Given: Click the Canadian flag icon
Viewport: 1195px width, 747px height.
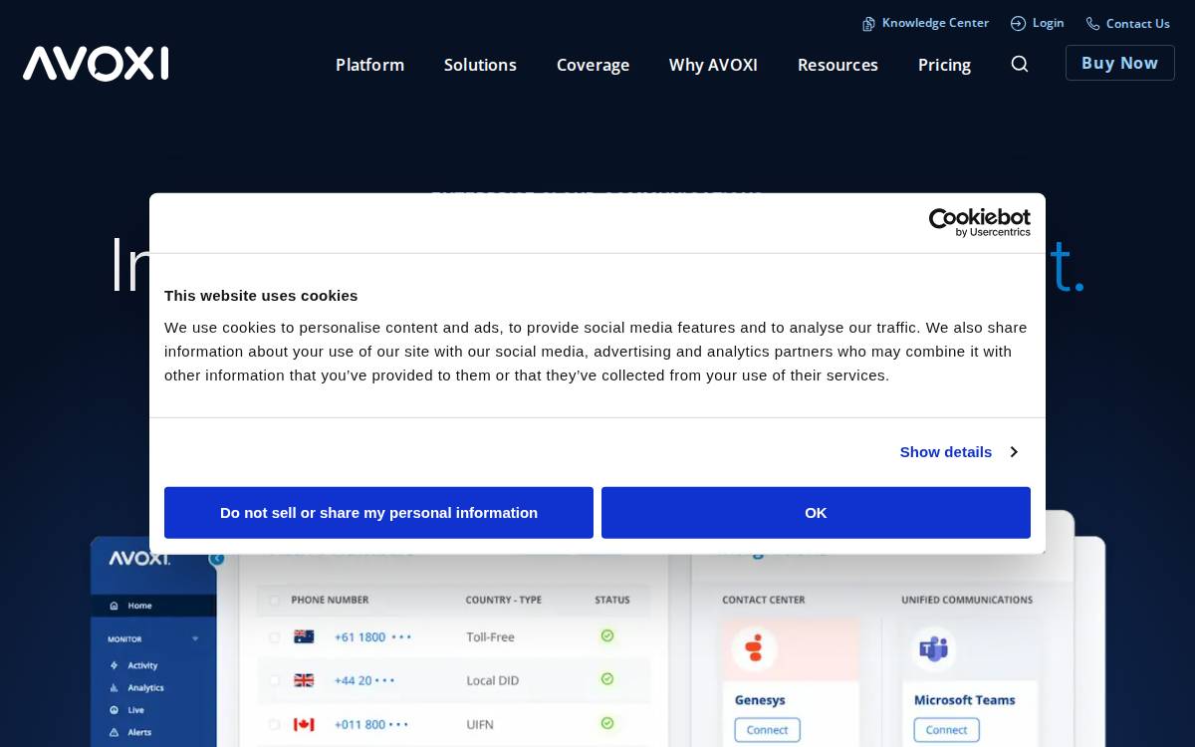Looking at the screenshot, I should [x=304, y=724].
